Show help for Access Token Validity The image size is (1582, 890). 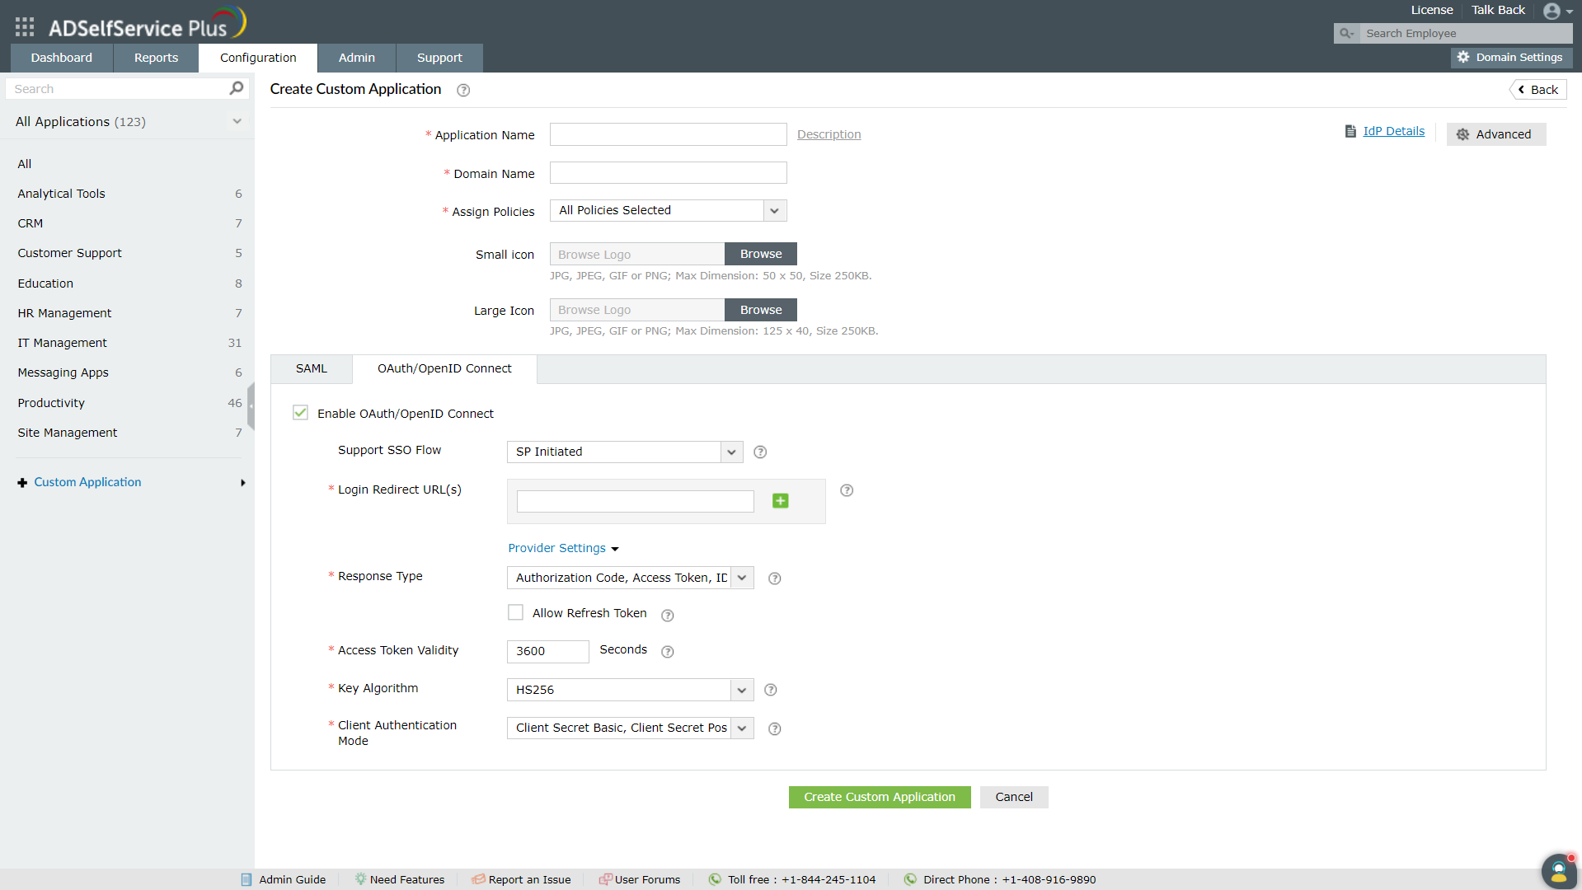tap(668, 651)
